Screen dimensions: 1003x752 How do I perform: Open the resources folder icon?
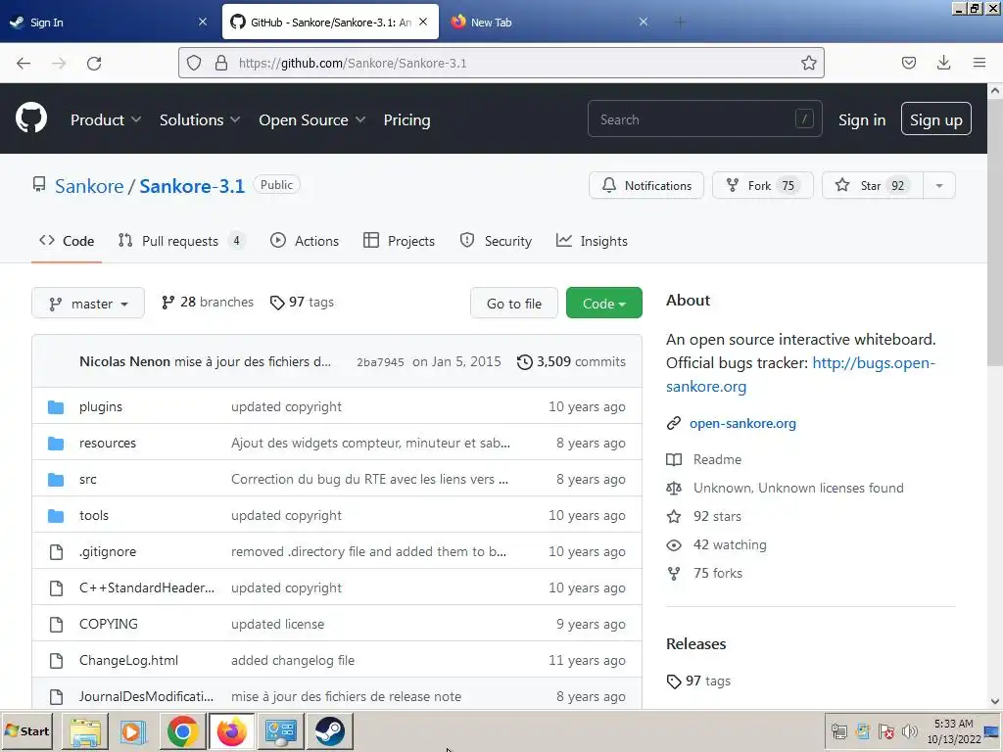[x=56, y=444]
